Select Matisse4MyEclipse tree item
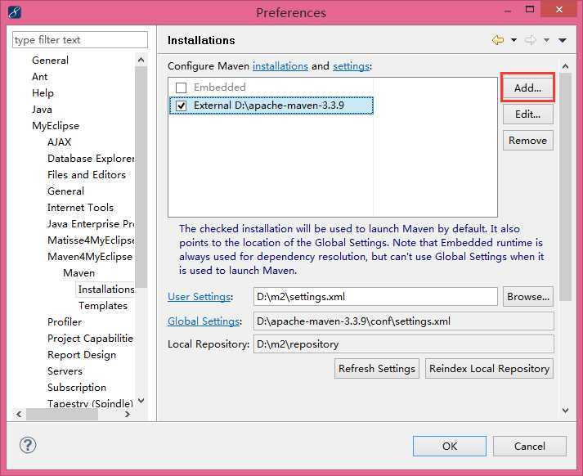The image size is (583, 476). pyautogui.click(x=91, y=240)
